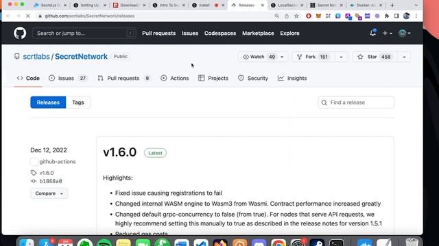Switch to the Docker browser tab
This screenshot has width=439, height=246.
pyautogui.click(x=366, y=5)
